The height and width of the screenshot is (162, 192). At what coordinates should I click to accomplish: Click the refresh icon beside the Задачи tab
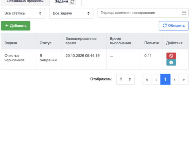72,2
